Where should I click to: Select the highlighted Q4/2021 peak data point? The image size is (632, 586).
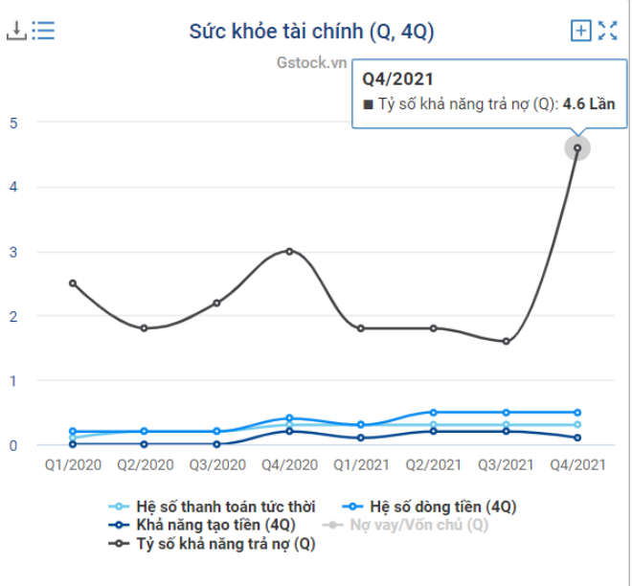coord(577,147)
